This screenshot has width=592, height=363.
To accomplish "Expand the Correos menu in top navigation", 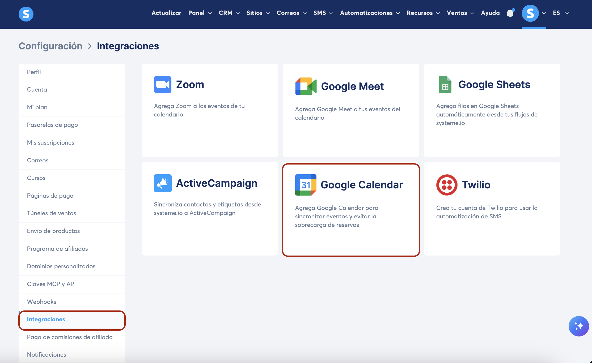I will pos(292,13).
